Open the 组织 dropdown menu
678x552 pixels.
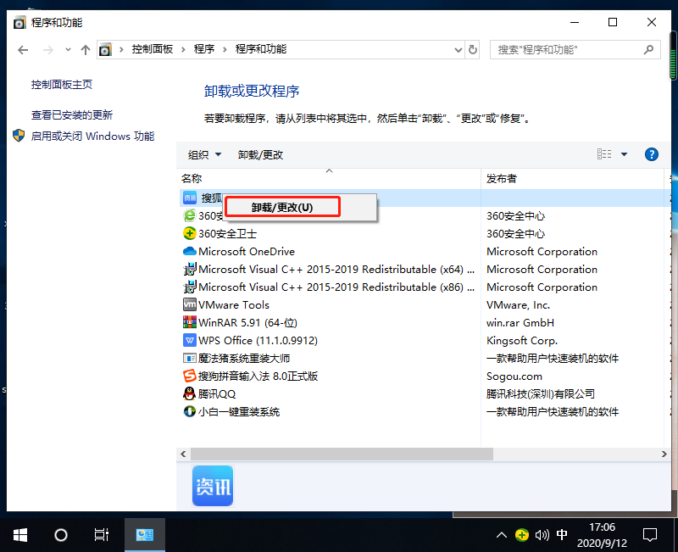203,154
